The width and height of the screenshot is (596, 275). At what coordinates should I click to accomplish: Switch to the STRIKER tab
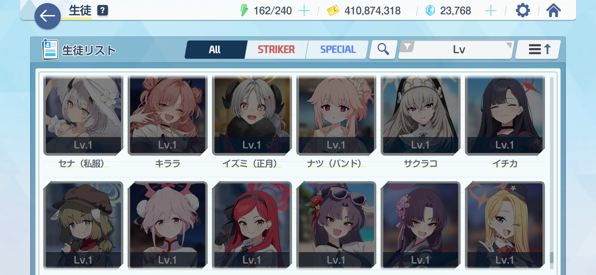point(276,49)
